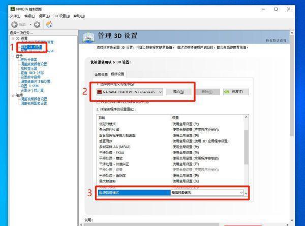Click the main pane vertical scrollbar thumb

coord(292,86)
